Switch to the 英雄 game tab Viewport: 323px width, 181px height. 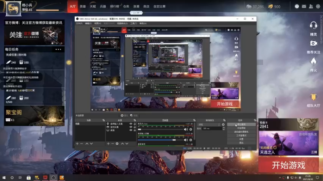[83, 6]
